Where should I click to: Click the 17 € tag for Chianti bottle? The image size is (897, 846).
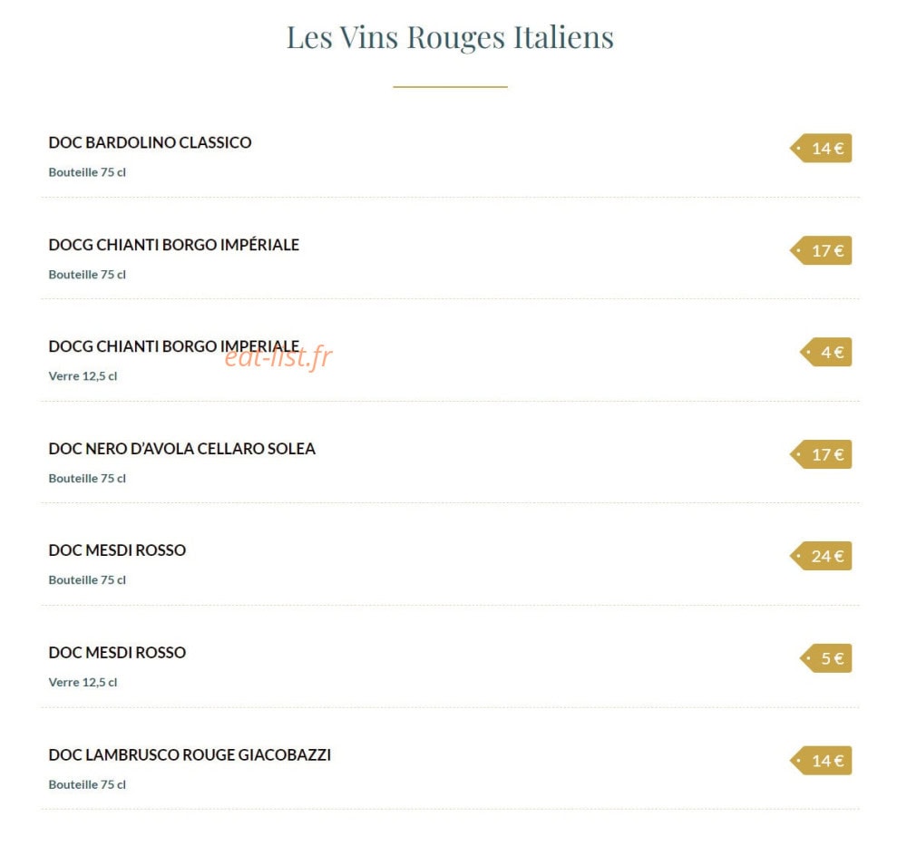click(x=821, y=250)
